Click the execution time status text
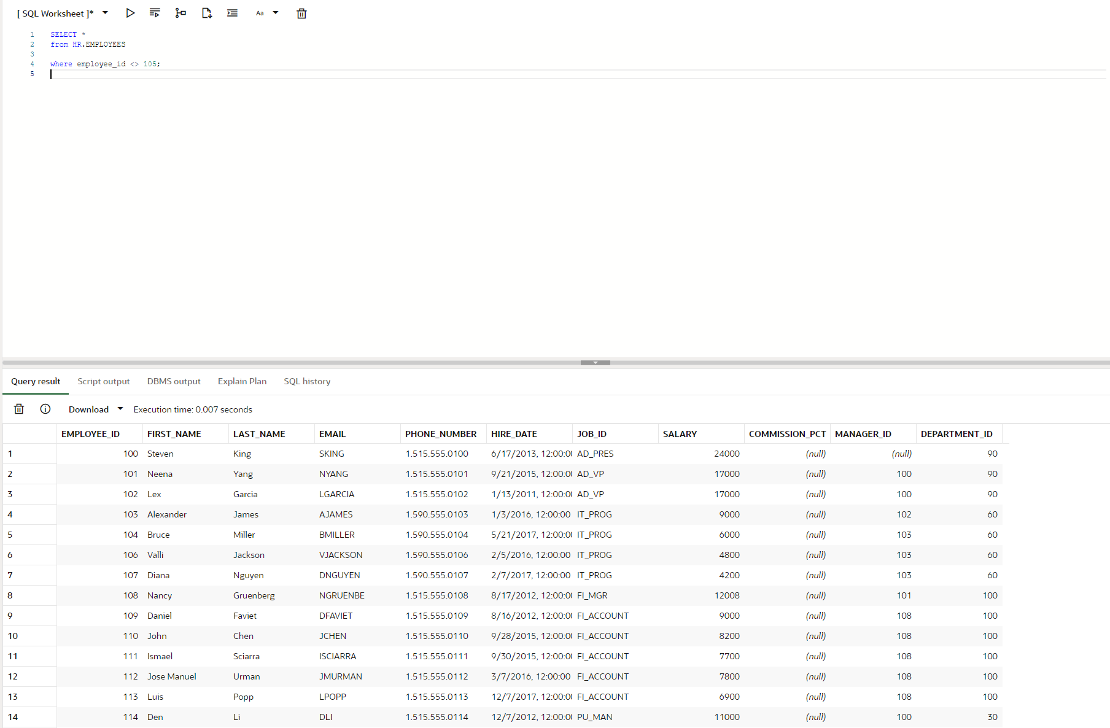This screenshot has height=728, width=1110. tap(193, 409)
